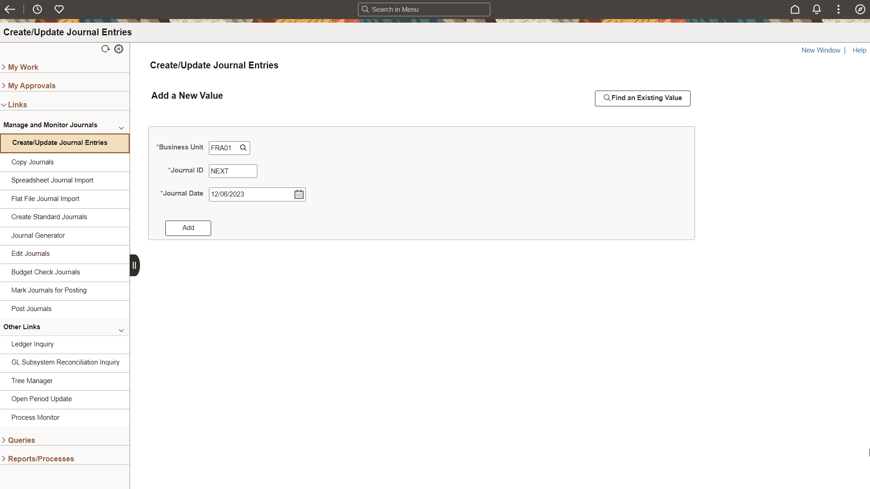Screen dimensions: 870x489
Task: Open the Journal Date calendar picker
Action: pyautogui.click(x=298, y=194)
